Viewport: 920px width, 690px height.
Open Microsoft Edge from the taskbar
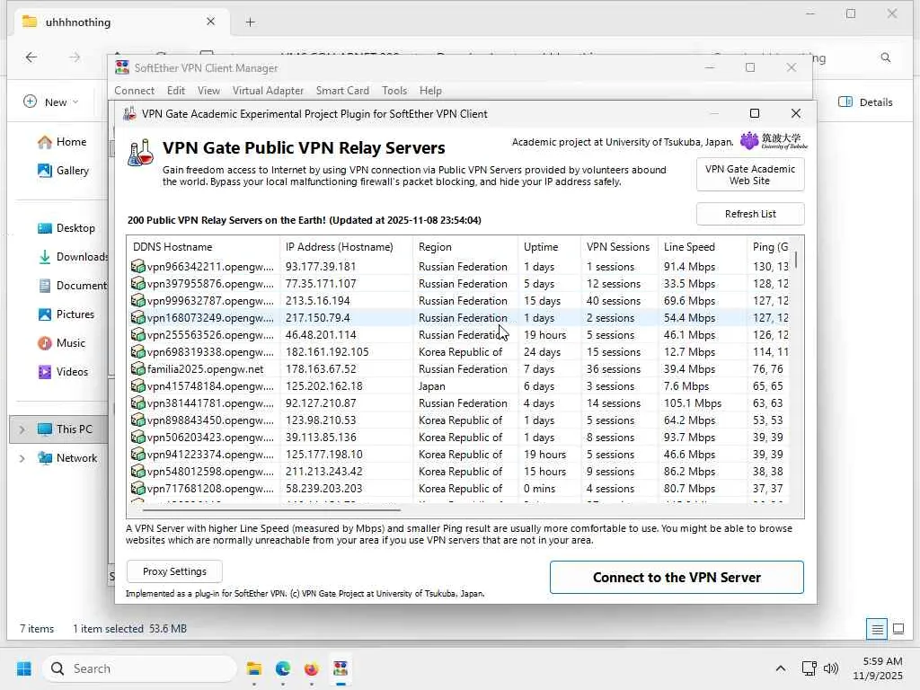[283, 668]
